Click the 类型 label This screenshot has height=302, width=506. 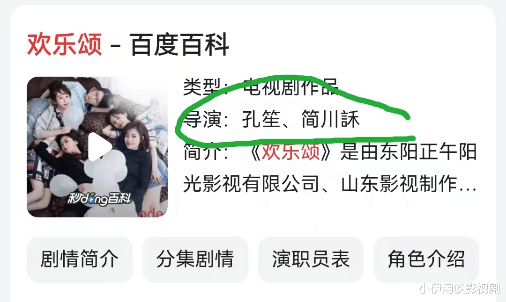coord(202,86)
